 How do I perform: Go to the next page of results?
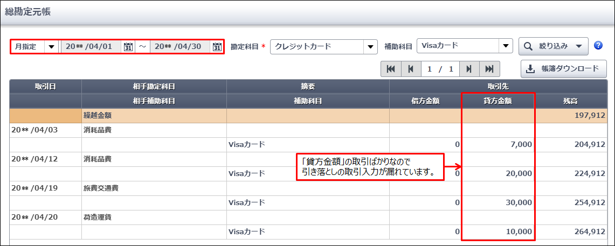tap(469, 69)
